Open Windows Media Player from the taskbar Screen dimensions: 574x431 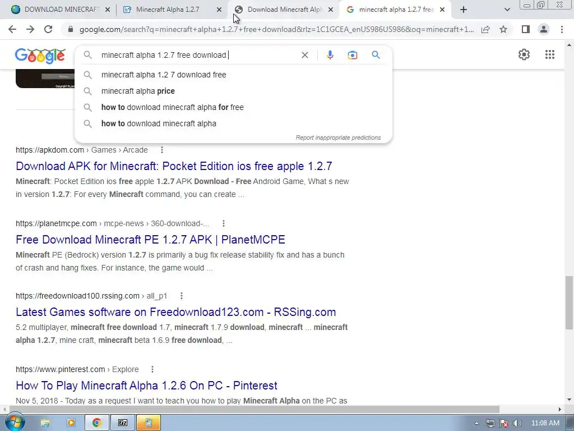click(71, 423)
